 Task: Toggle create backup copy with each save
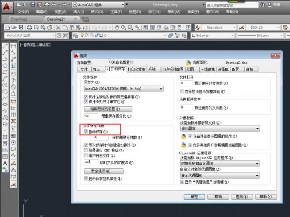86,145
